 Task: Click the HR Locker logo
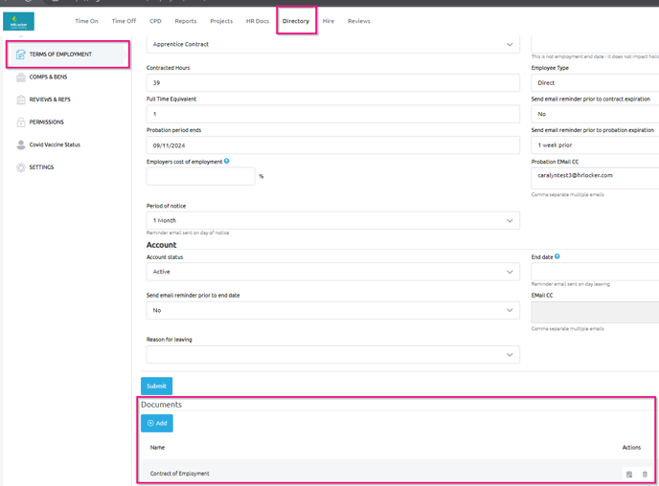coord(18,21)
